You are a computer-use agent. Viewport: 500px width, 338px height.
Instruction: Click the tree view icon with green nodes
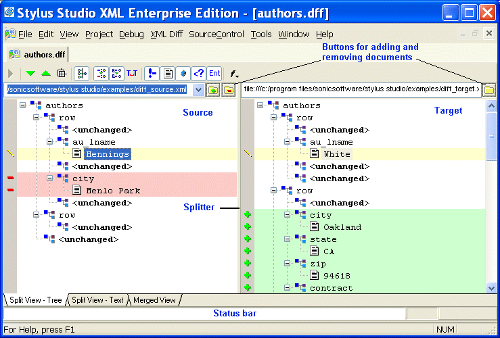82,74
